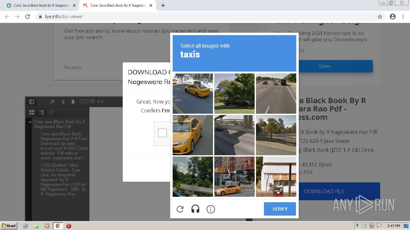Go to next page arrow in PDF viewer
This screenshot has height=230, width=410.
point(73,102)
